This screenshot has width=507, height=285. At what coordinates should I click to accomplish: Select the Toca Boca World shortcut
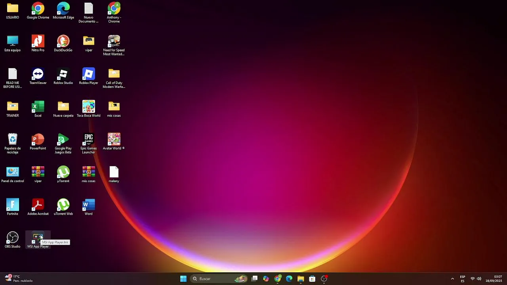pyautogui.click(x=89, y=109)
